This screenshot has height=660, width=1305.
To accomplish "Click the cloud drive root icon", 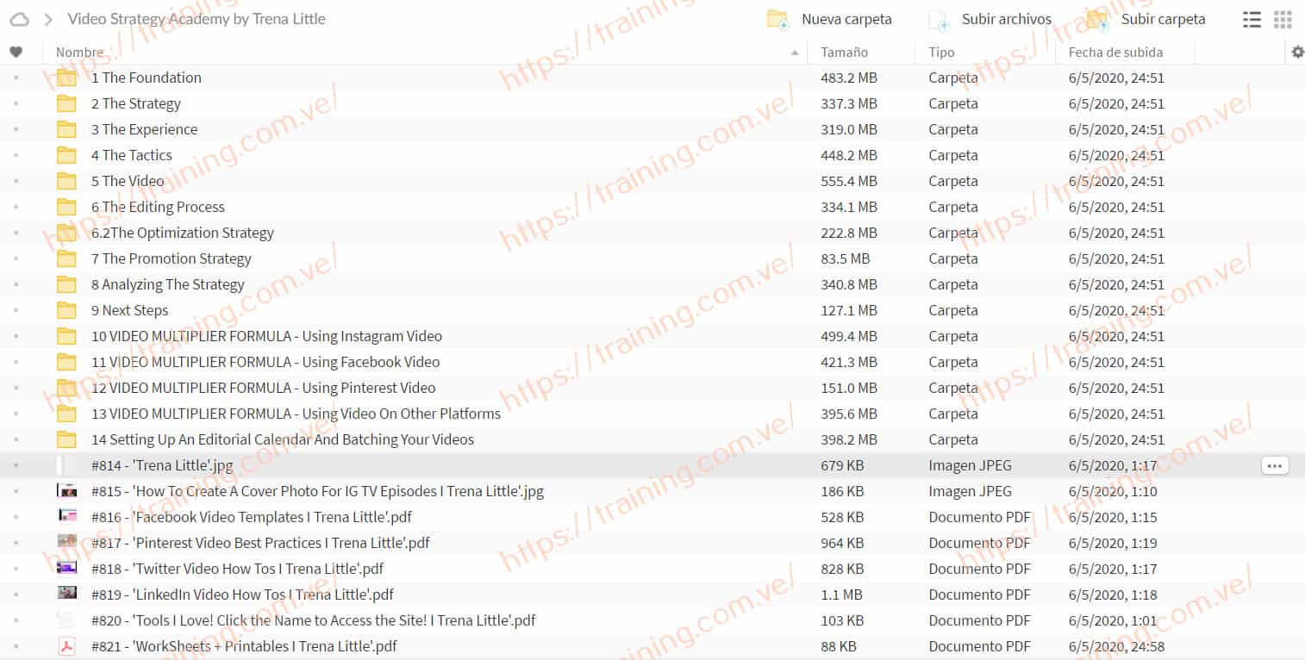I will (19, 19).
